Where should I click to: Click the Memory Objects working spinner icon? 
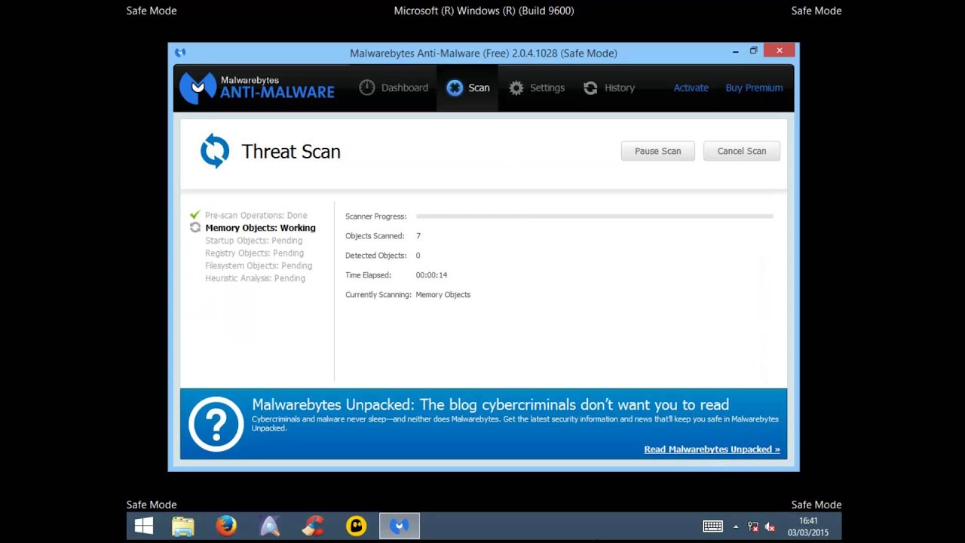195,227
